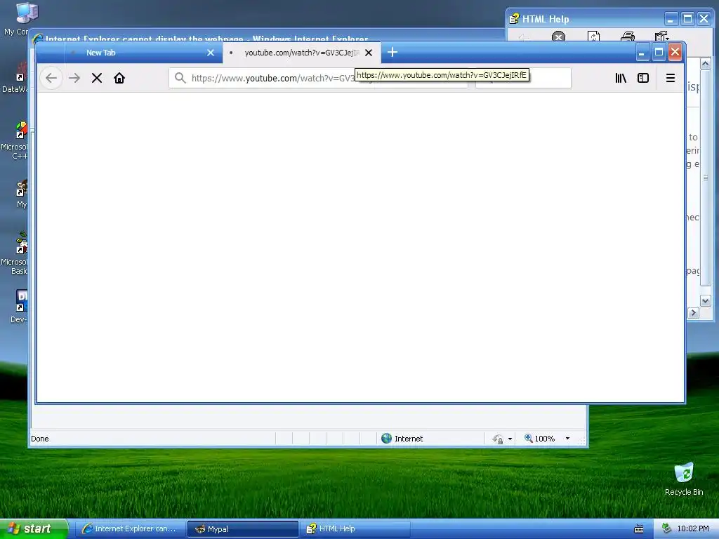Maximize the Mypal browser window
Screen dimensions: 719x539
pos(659,53)
